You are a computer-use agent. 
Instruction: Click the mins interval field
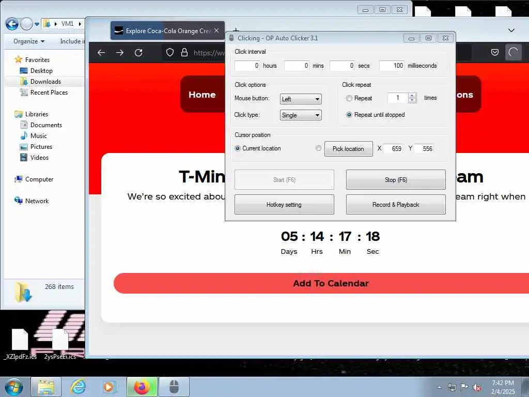coord(297,66)
